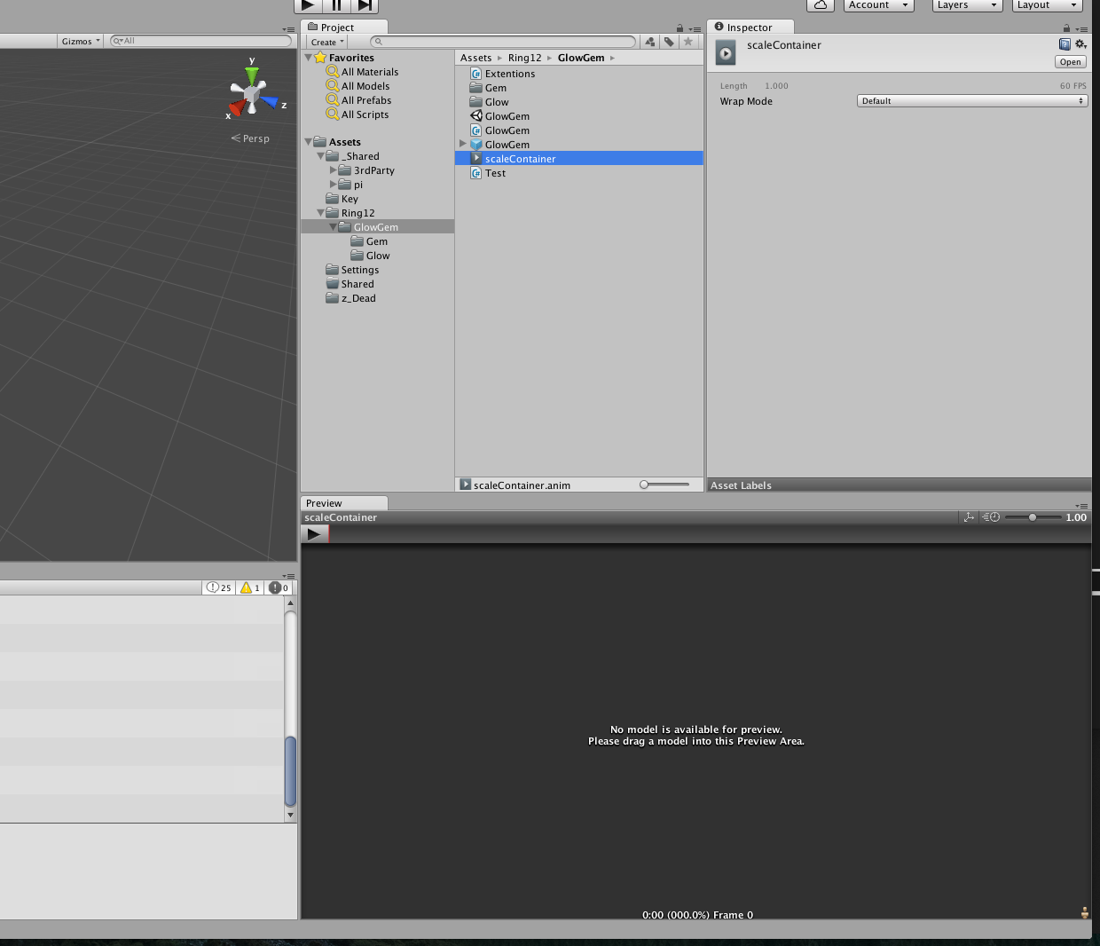Open the cloud services panel
Viewport: 1100px width, 946px height.
tap(821, 5)
